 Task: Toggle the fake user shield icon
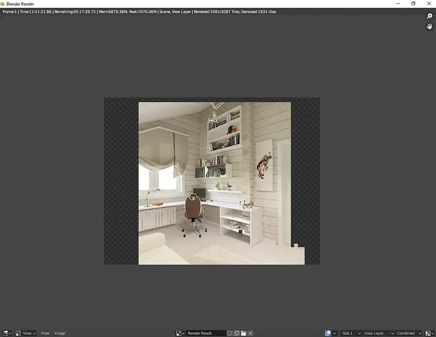[x=230, y=333]
